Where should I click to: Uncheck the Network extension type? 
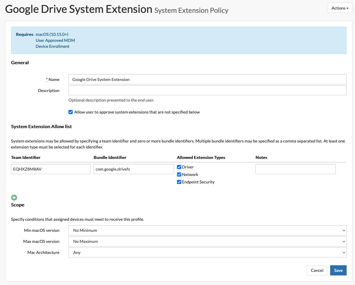179,174
